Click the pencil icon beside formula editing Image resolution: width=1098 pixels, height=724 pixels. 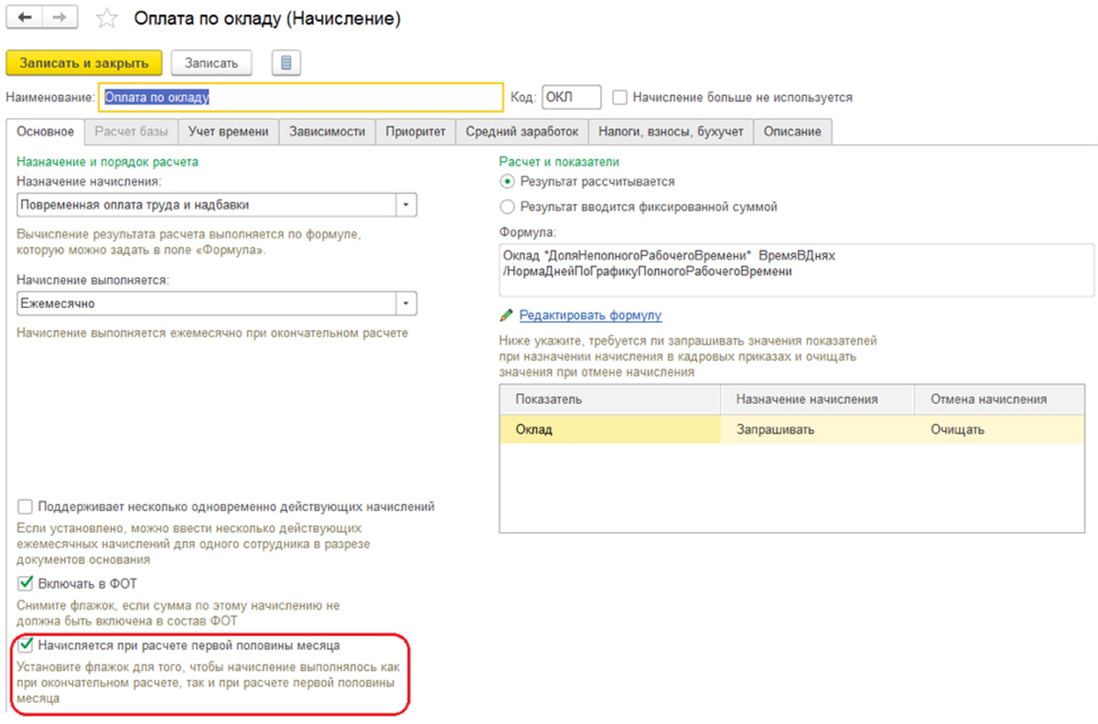click(505, 314)
